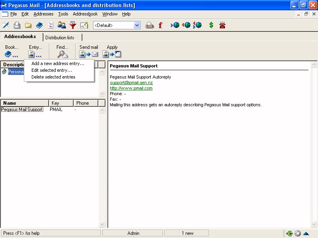This screenshot has height=238, width=318.
Task: Open the read new mail icon
Action: pyautogui.click(x=17, y=25)
